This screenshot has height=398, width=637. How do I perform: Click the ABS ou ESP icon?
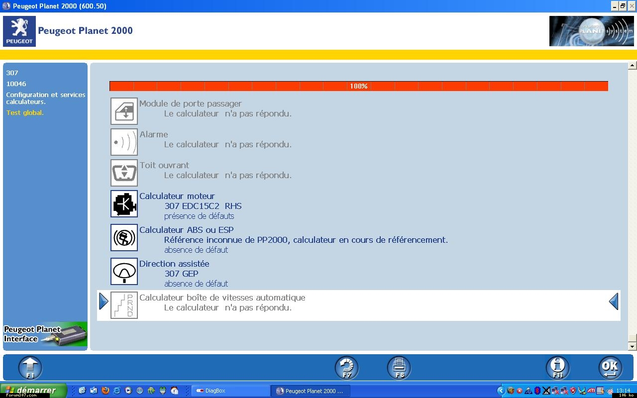click(x=124, y=237)
